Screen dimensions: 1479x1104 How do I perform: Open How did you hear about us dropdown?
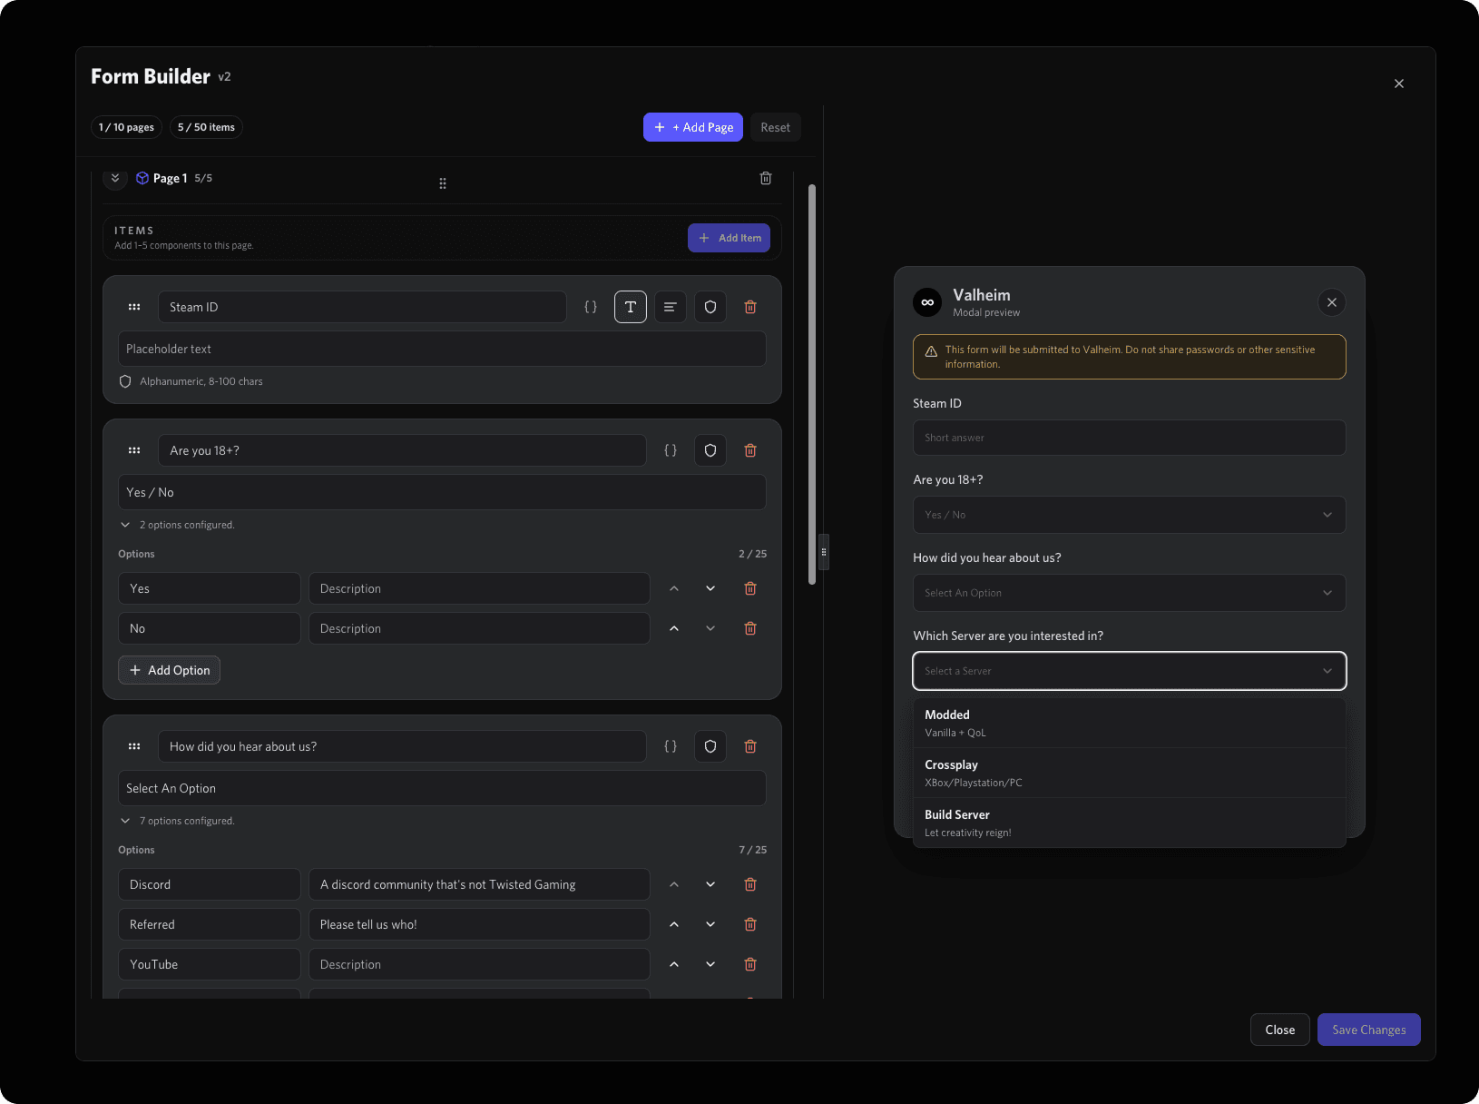coord(1129,593)
